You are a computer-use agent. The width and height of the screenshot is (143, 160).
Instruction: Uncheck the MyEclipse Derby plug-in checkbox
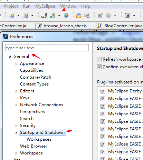103,91
